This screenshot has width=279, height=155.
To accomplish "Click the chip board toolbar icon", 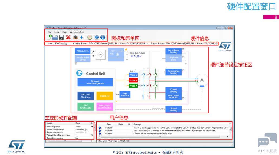I will pos(75,37).
